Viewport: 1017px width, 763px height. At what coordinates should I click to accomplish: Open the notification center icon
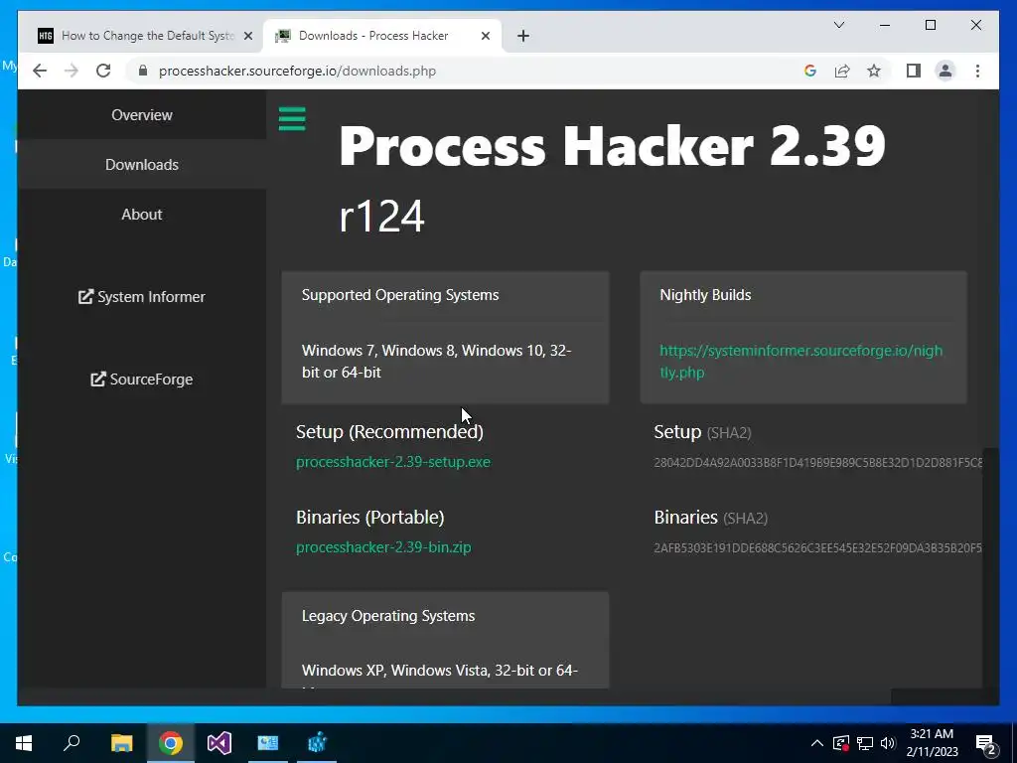coord(986,744)
